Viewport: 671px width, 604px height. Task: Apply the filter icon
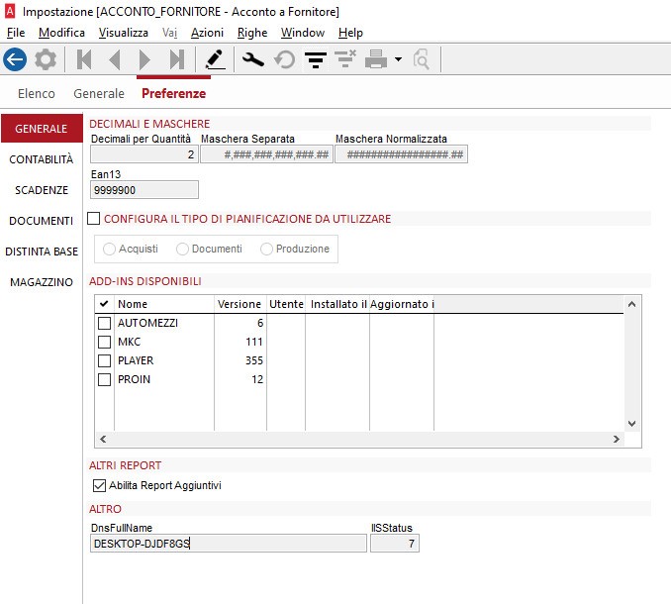tap(316, 59)
